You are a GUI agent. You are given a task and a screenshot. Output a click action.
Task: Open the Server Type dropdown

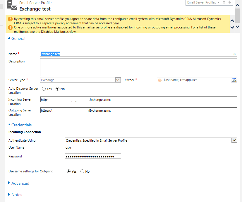click(118, 80)
